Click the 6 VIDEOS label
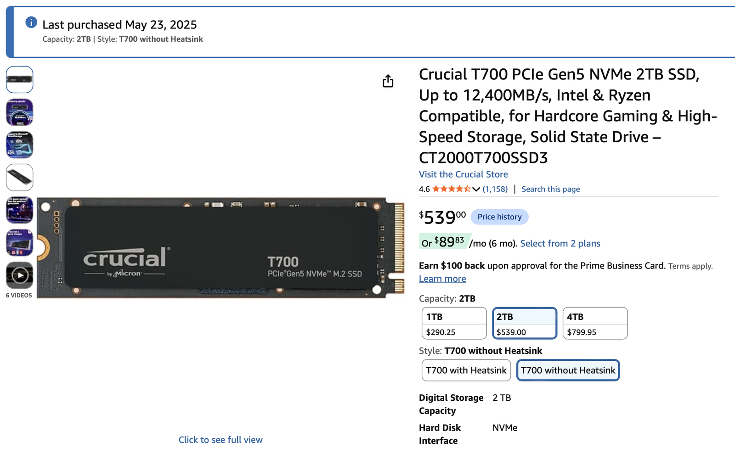 19,295
